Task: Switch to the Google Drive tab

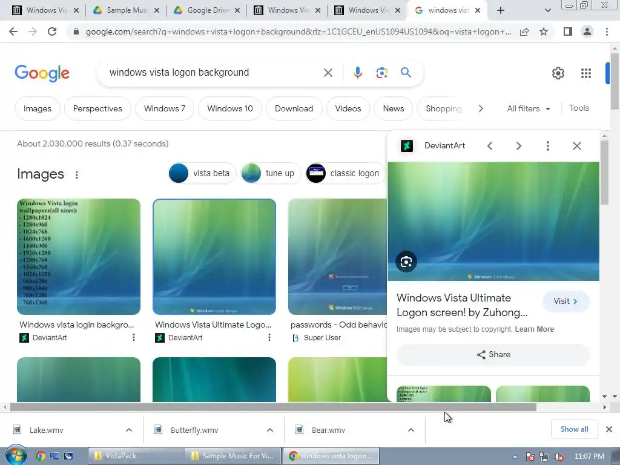Action: pyautogui.click(x=206, y=10)
